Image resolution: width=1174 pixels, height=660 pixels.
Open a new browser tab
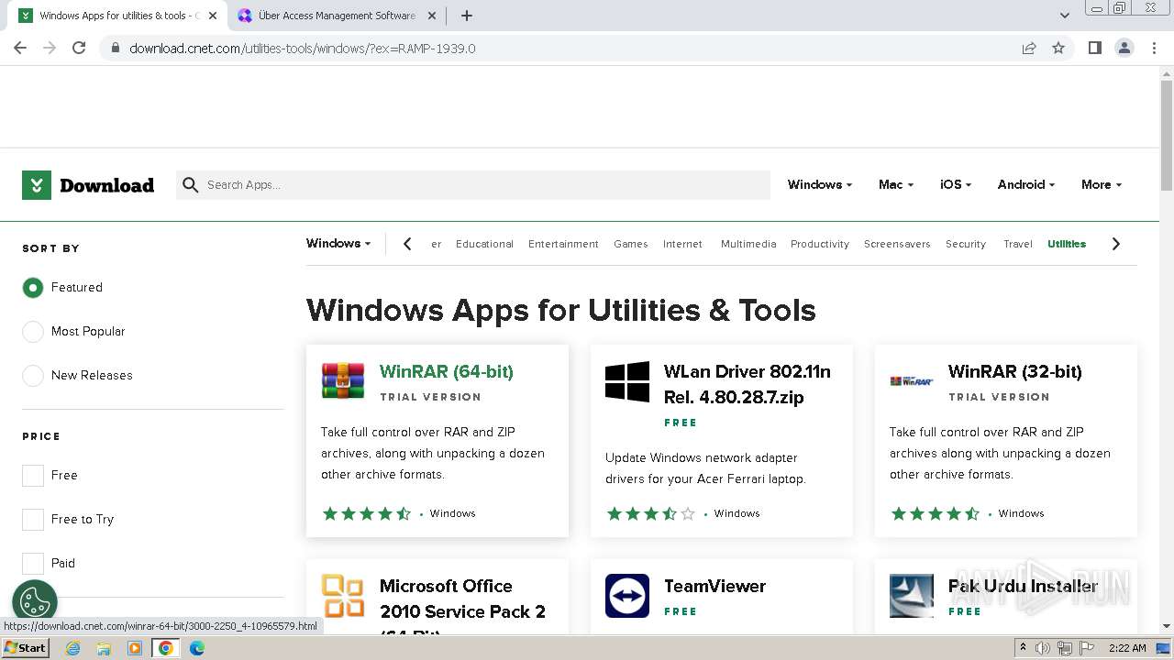pyautogui.click(x=467, y=16)
